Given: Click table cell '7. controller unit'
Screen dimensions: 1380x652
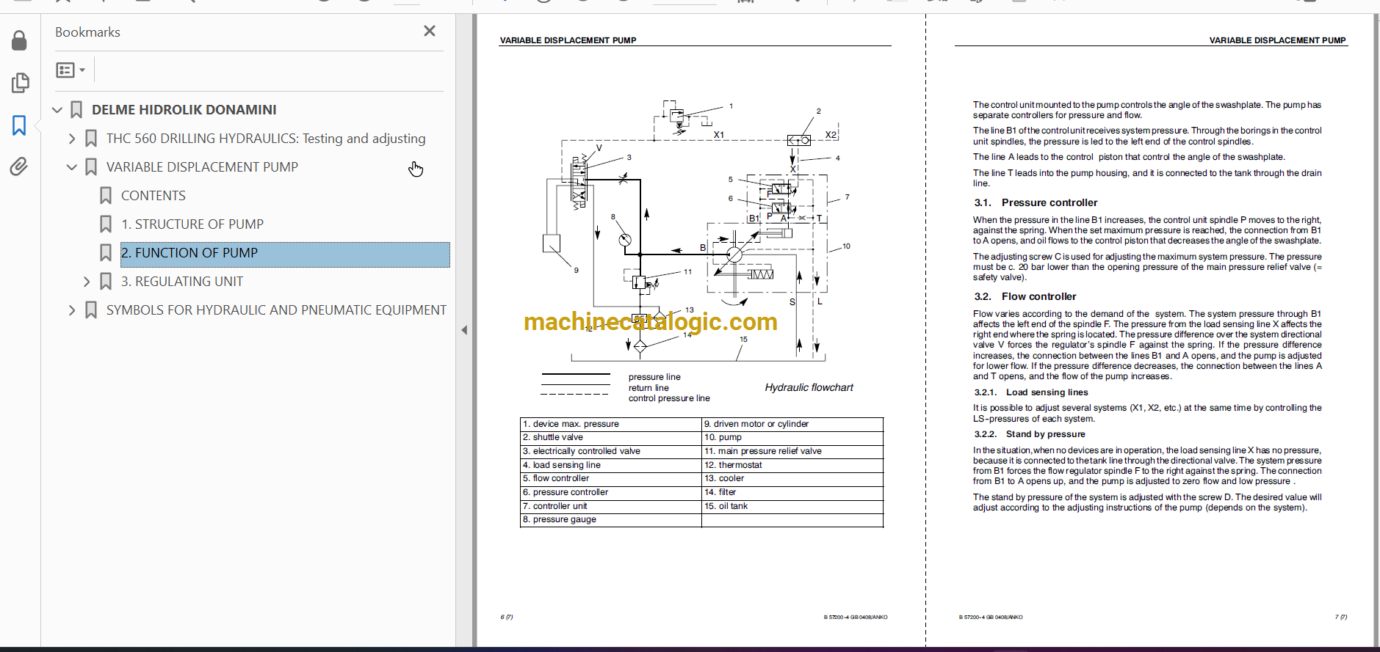Looking at the screenshot, I should tap(611, 506).
